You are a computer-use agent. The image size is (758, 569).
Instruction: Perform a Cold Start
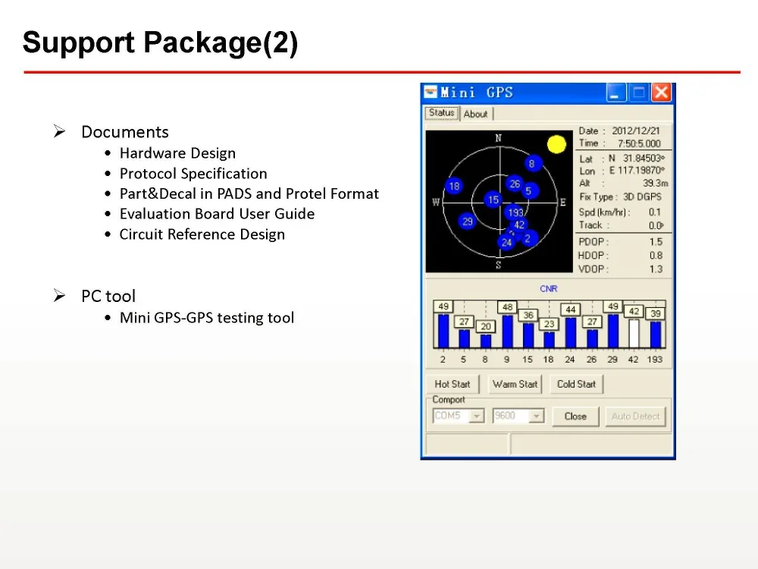click(576, 384)
